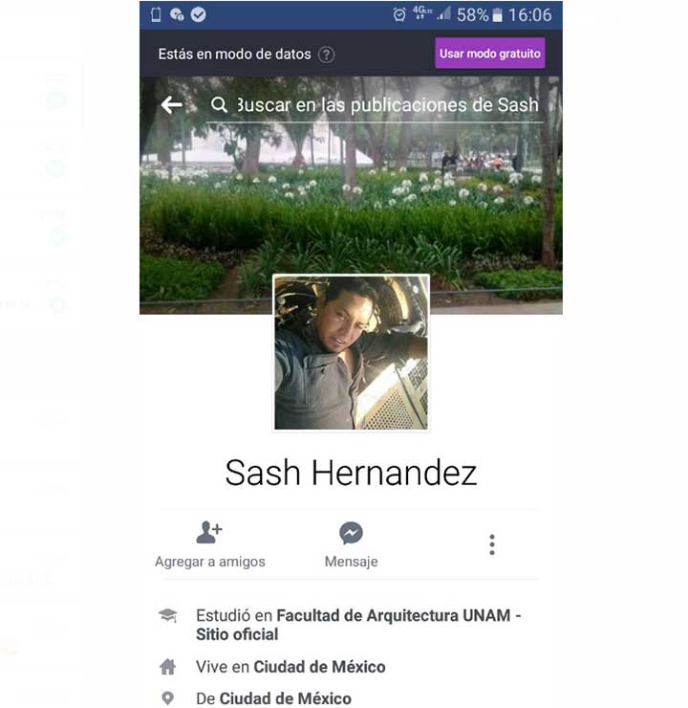Select the Mensaje label
The image size is (688, 708).
click(x=352, y=562)
